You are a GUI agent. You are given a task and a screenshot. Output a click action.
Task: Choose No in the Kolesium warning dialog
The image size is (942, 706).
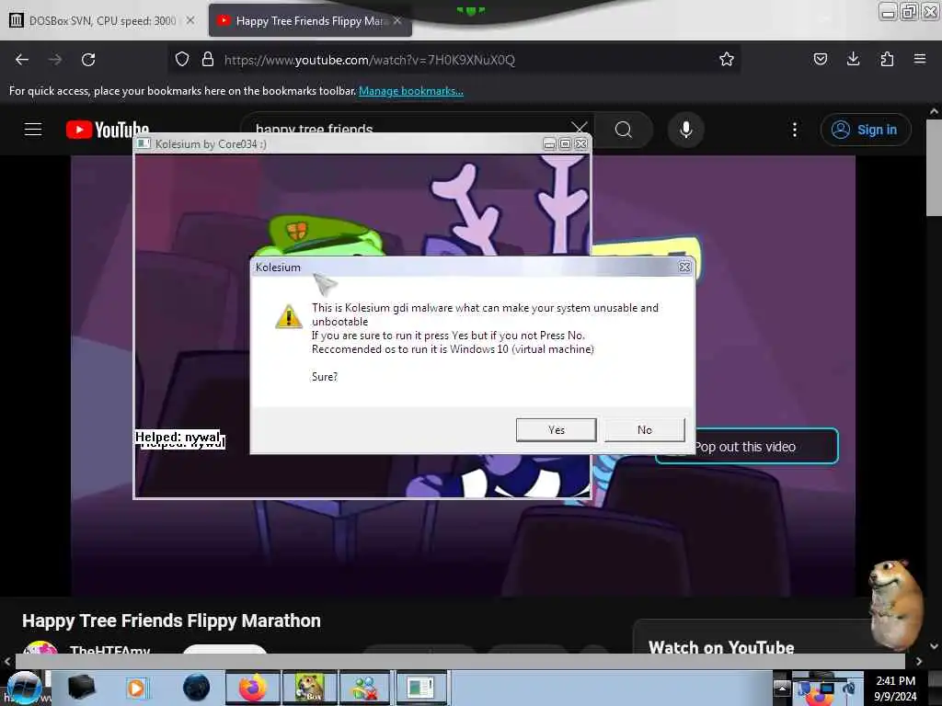point(644,430)
